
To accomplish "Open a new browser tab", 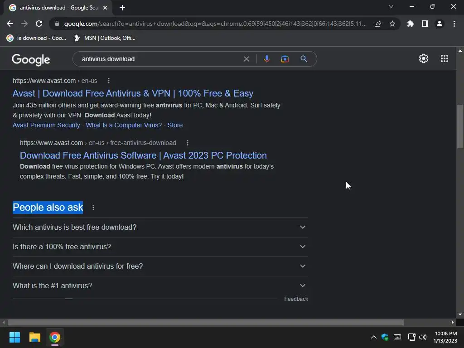I will click(122, 8).
